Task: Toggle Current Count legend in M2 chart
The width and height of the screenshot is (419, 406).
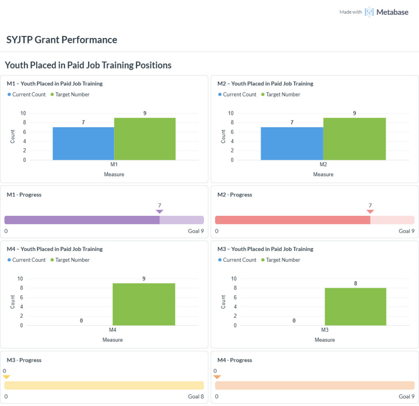Action: coord(237,95)
